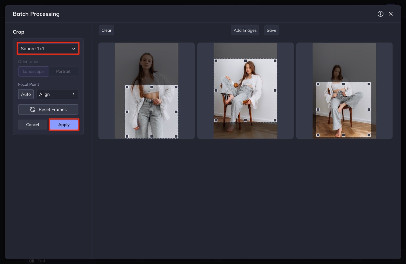Viewport: 406px width, 264px height.
Task: Select Landscape orientation
Action: [33, 71]
